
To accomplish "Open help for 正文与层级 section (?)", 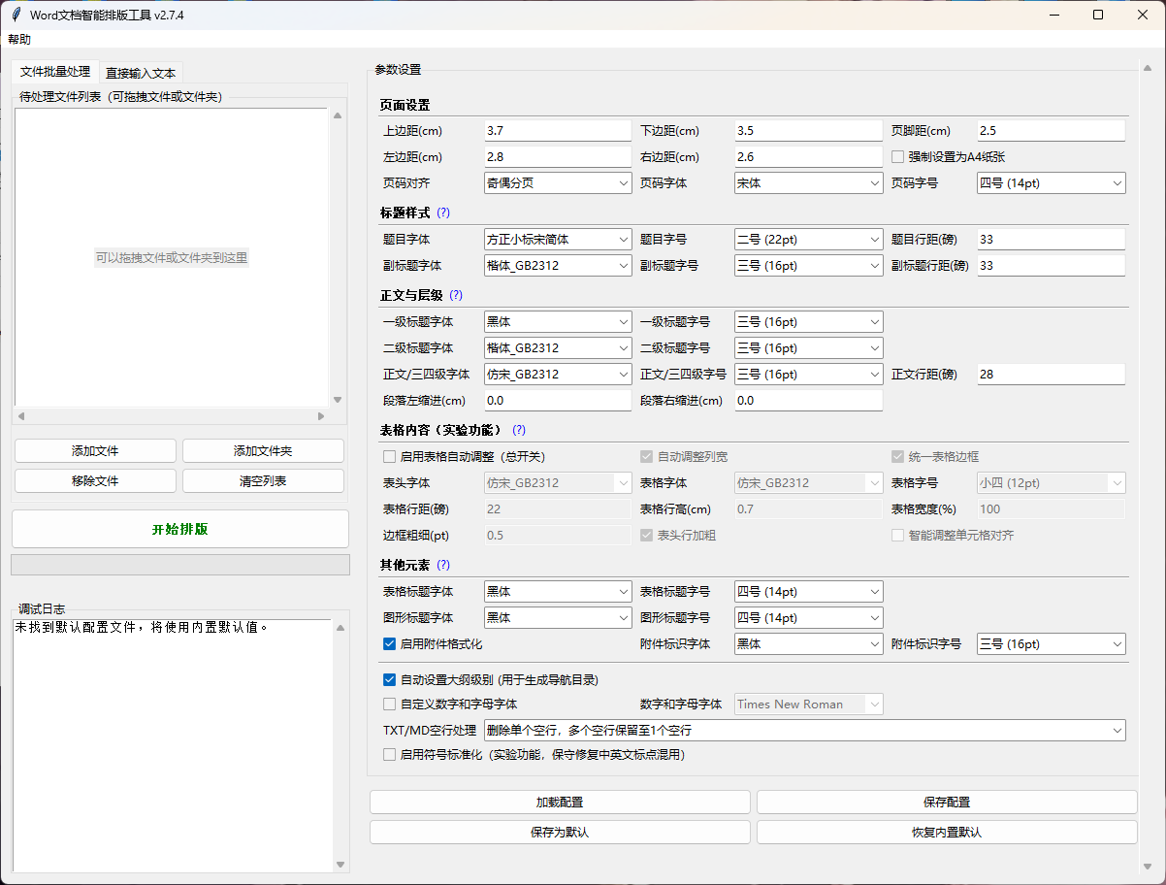I will pyautogui.click(x=456, y=295).
